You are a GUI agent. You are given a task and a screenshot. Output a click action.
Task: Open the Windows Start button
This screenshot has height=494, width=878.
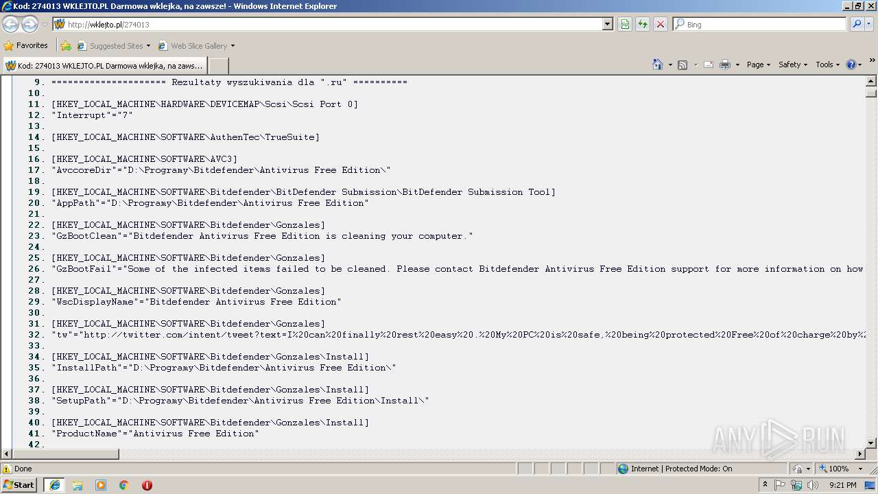point(19,484)
